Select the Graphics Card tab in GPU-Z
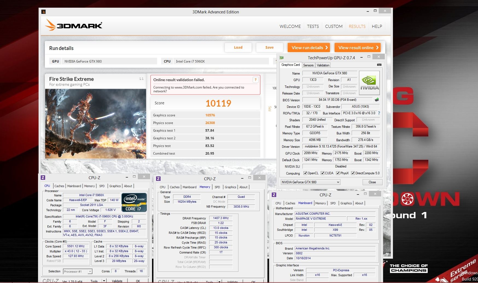 click(x=290, y=65)
